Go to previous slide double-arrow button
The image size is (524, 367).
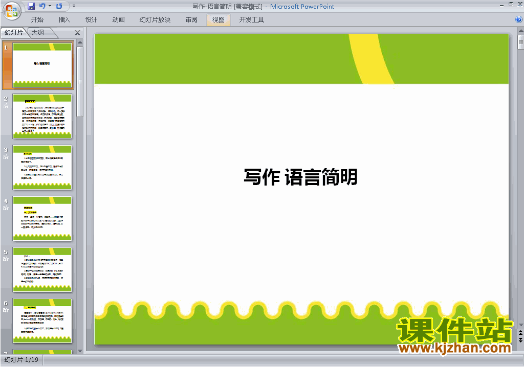[520, 333]
